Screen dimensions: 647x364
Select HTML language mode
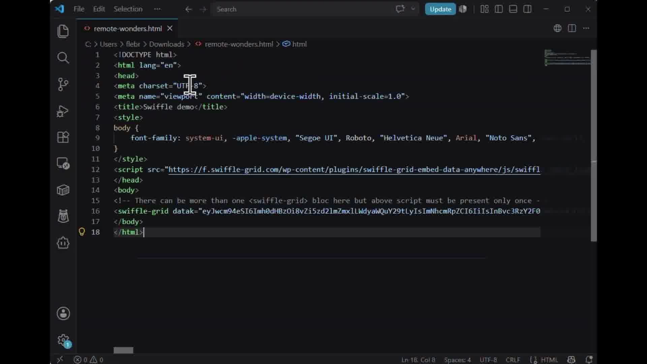(550, 360)
